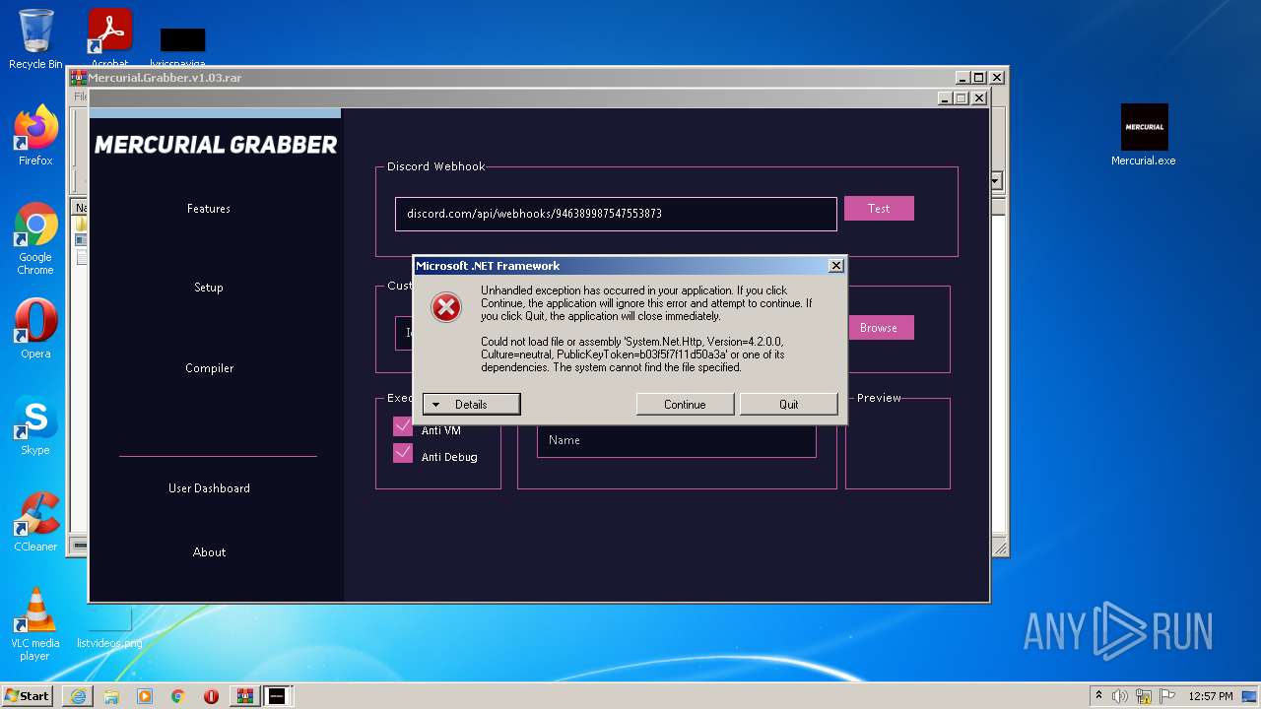This screenshot has width=1261, height=709.
Task: Open the User Dashboard section
Action: click(209, 488)
